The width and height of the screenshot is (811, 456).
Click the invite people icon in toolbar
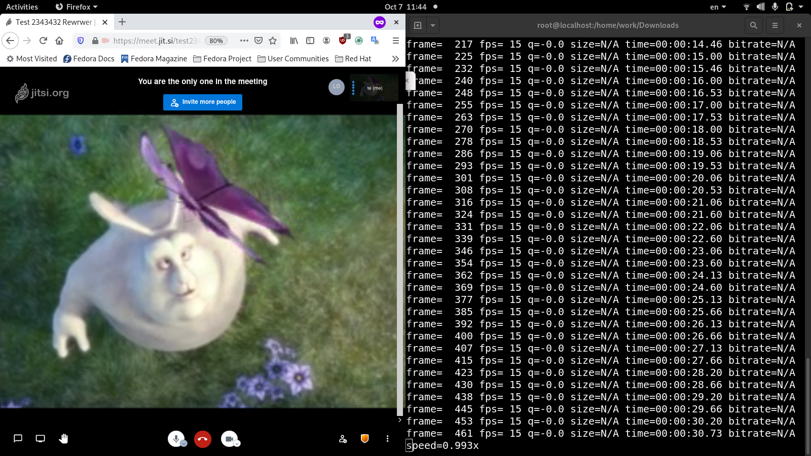tap(343, 439)
